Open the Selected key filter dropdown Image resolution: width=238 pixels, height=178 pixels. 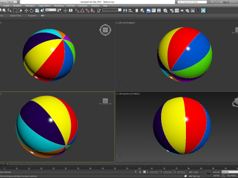(x=230, y=172)
